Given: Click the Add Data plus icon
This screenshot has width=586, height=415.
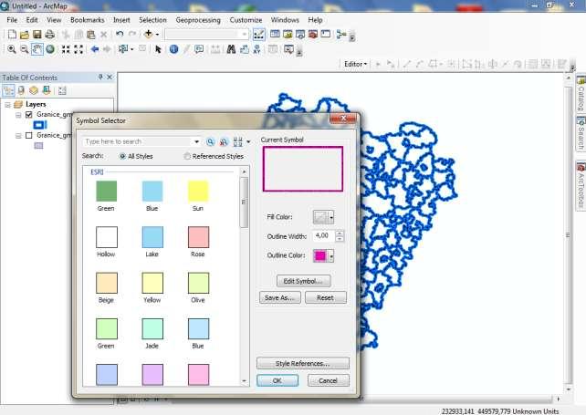Looking at the screenshot, I should tap(148, 34).
